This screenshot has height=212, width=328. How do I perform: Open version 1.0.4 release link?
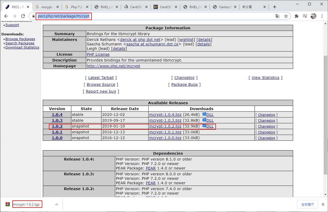pyautogui.click(x=57, y=115)
